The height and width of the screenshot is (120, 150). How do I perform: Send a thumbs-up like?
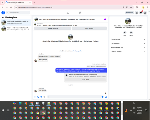(106, 97)
